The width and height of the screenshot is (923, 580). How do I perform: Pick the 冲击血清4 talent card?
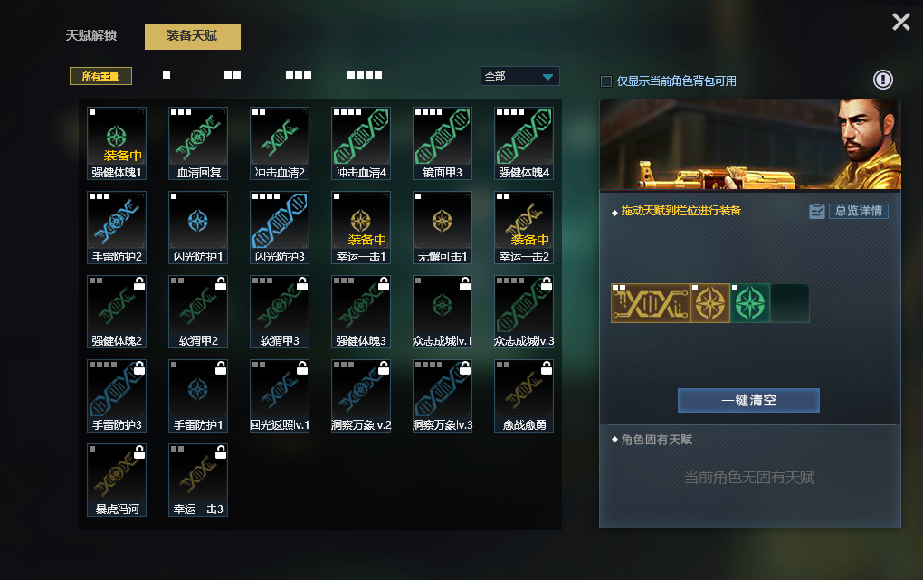[x=361, y=143]
